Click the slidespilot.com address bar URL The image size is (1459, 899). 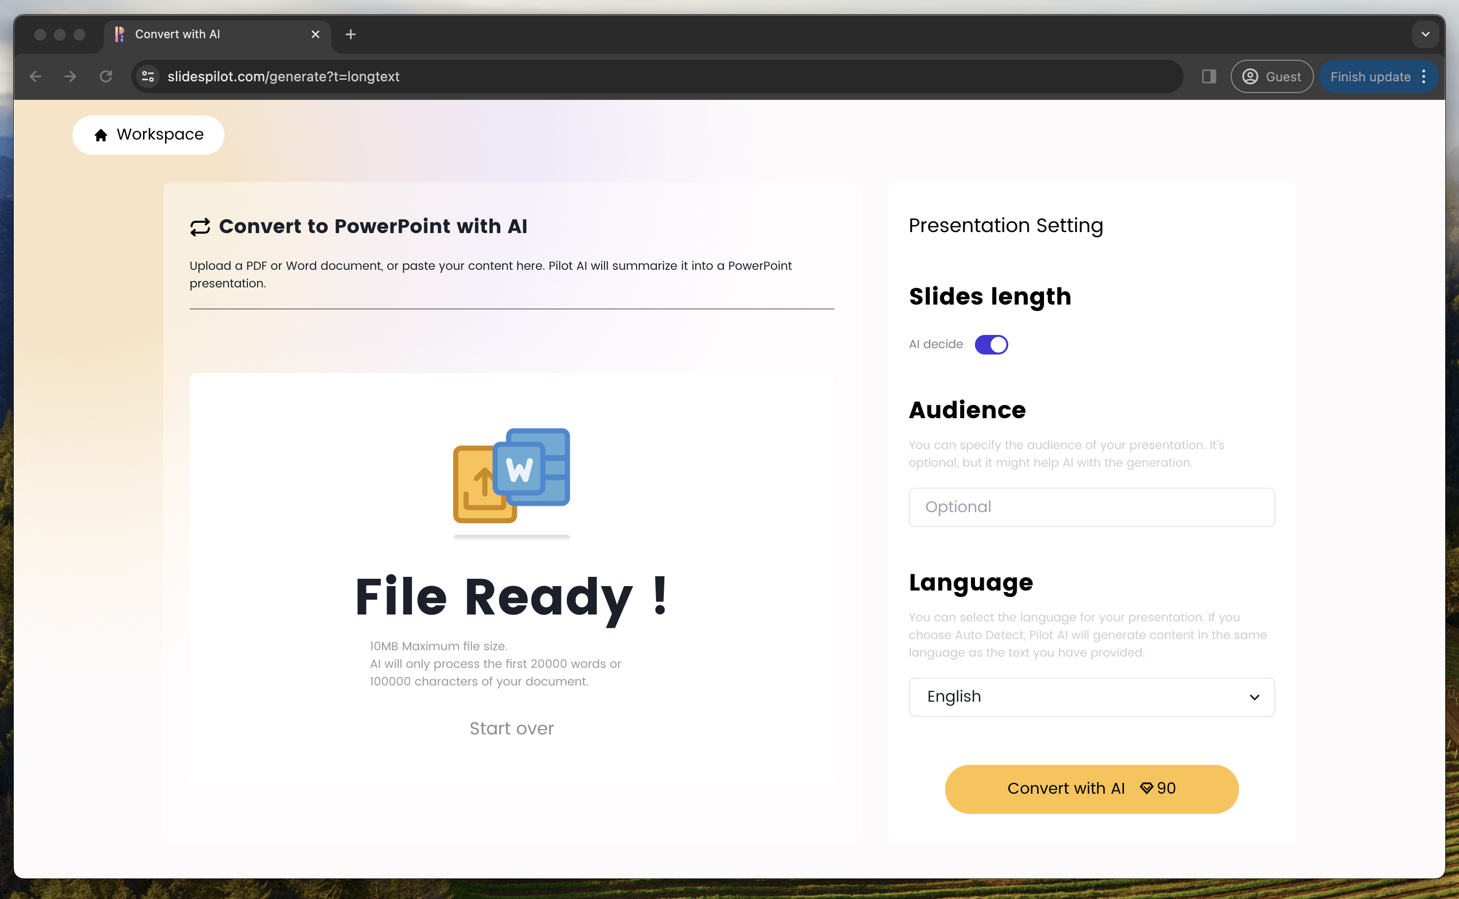(283, 77)
